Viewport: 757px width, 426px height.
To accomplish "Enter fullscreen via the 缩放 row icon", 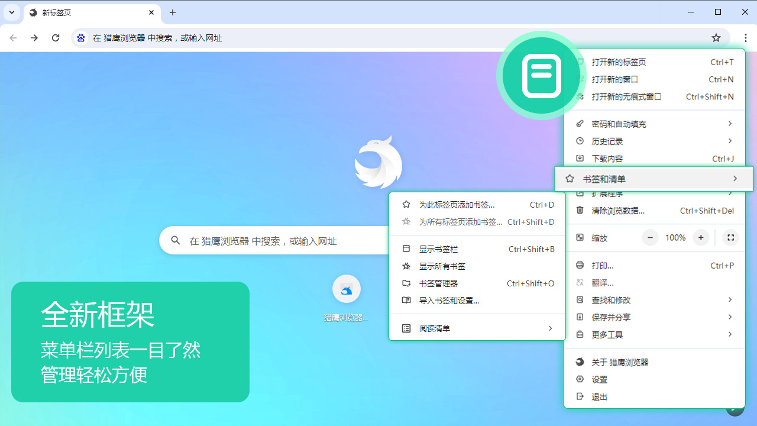I will 730,237.
